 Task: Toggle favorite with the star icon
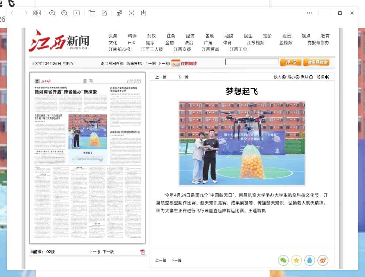click(x=296, y=260)
